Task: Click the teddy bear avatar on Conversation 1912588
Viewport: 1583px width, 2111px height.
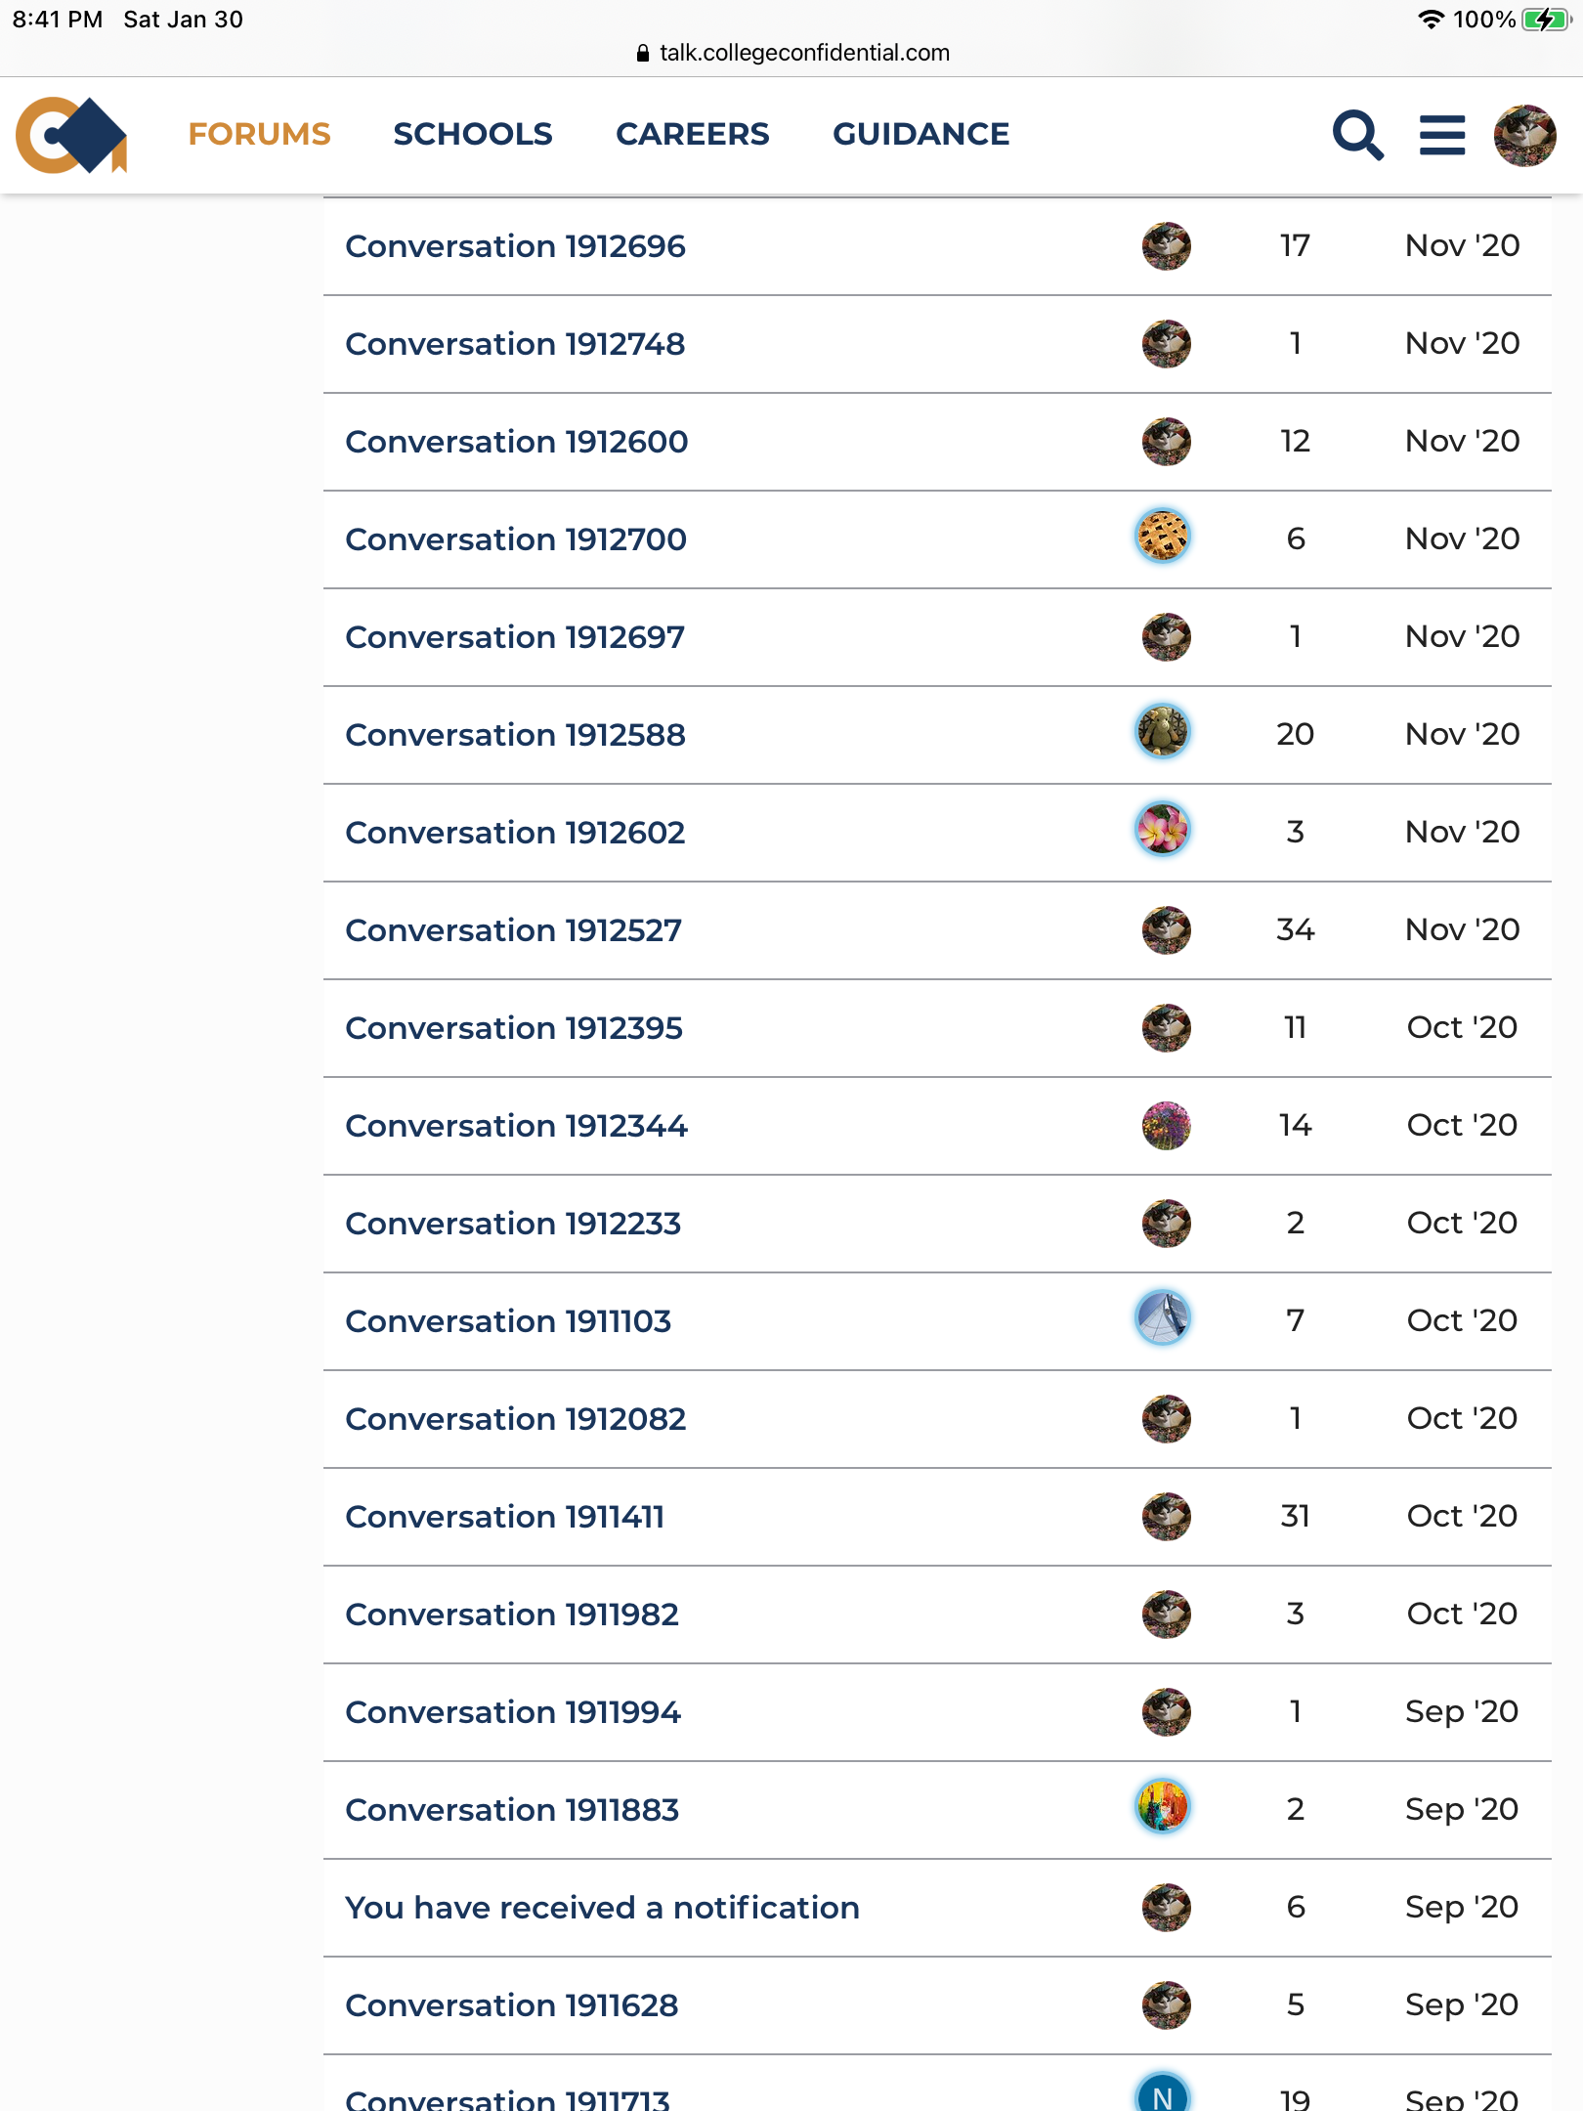Action: pos(1163,733)
